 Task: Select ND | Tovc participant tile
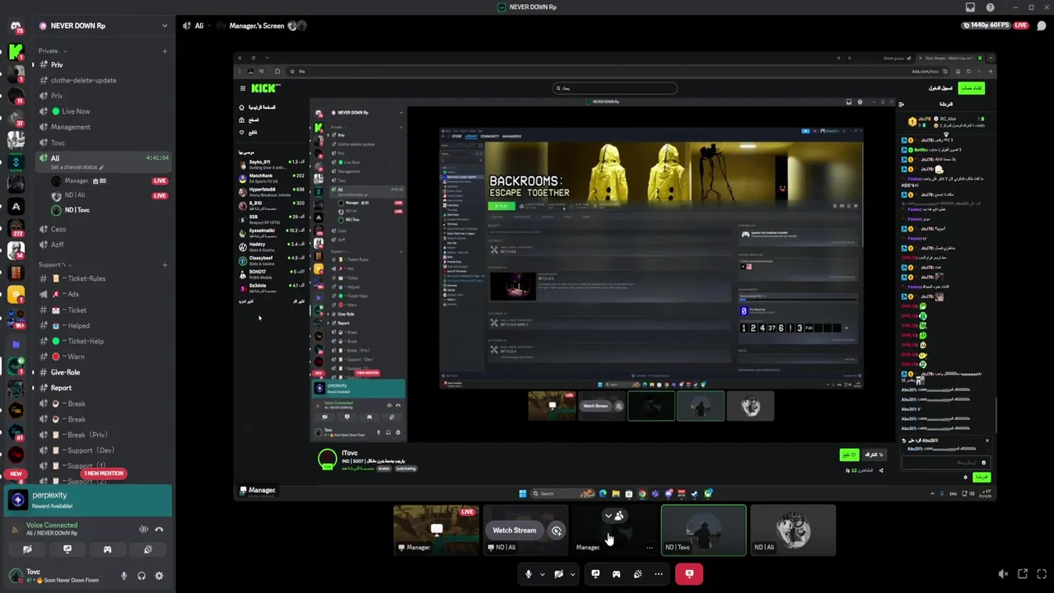pyautogui.click(x=703, y=530)
